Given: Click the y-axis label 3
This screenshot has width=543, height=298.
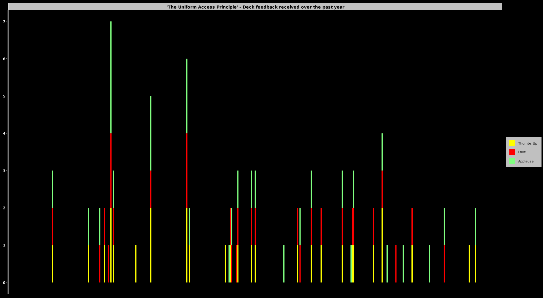Looking at the screenshot, I should click(4, 171).
